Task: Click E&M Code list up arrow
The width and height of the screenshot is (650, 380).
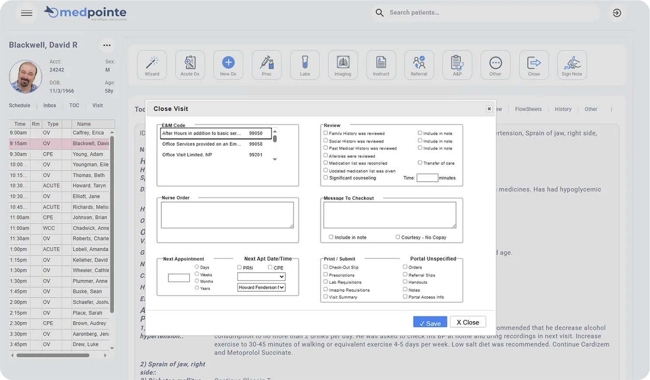Action: click(275, 131)
